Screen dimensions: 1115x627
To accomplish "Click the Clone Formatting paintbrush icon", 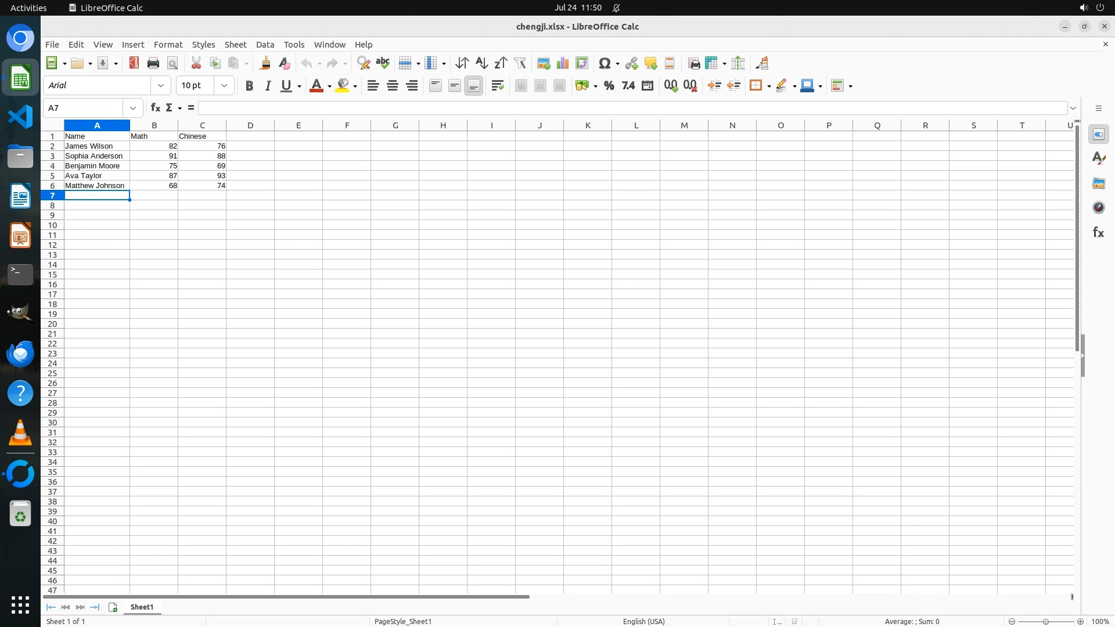I will point(265,63).
